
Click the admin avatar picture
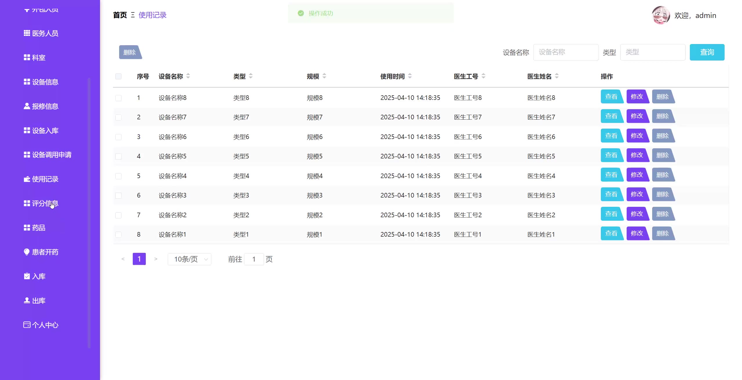(661, 15)
